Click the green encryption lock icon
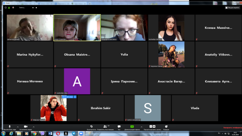The width and height of the screenshot is (242, 136). [x=9, y=8]
